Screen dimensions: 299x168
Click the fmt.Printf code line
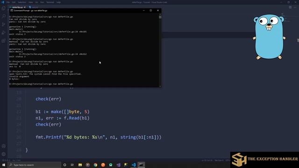99,137
